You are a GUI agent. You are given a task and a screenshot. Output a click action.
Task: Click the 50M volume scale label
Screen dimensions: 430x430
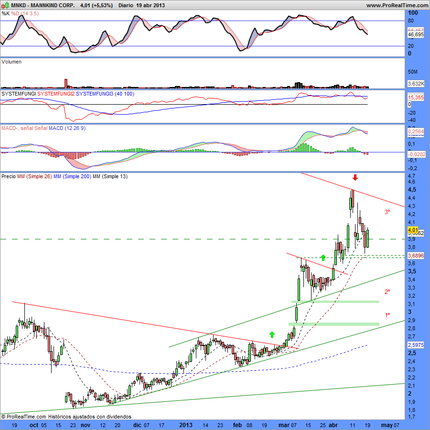tap(413, 72)
